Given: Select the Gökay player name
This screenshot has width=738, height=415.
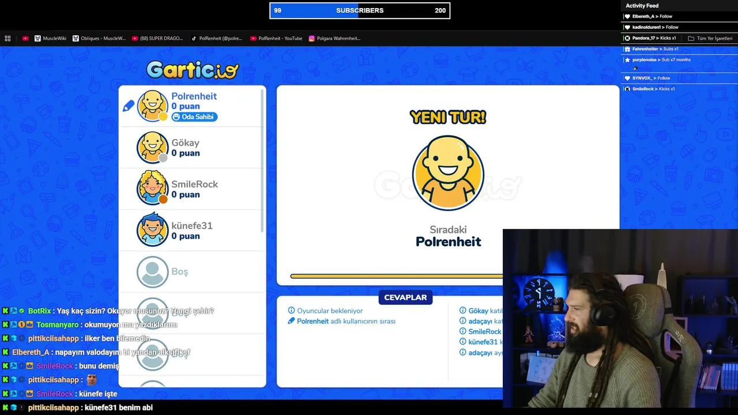Looking at the screenshot, I should 185,143.
